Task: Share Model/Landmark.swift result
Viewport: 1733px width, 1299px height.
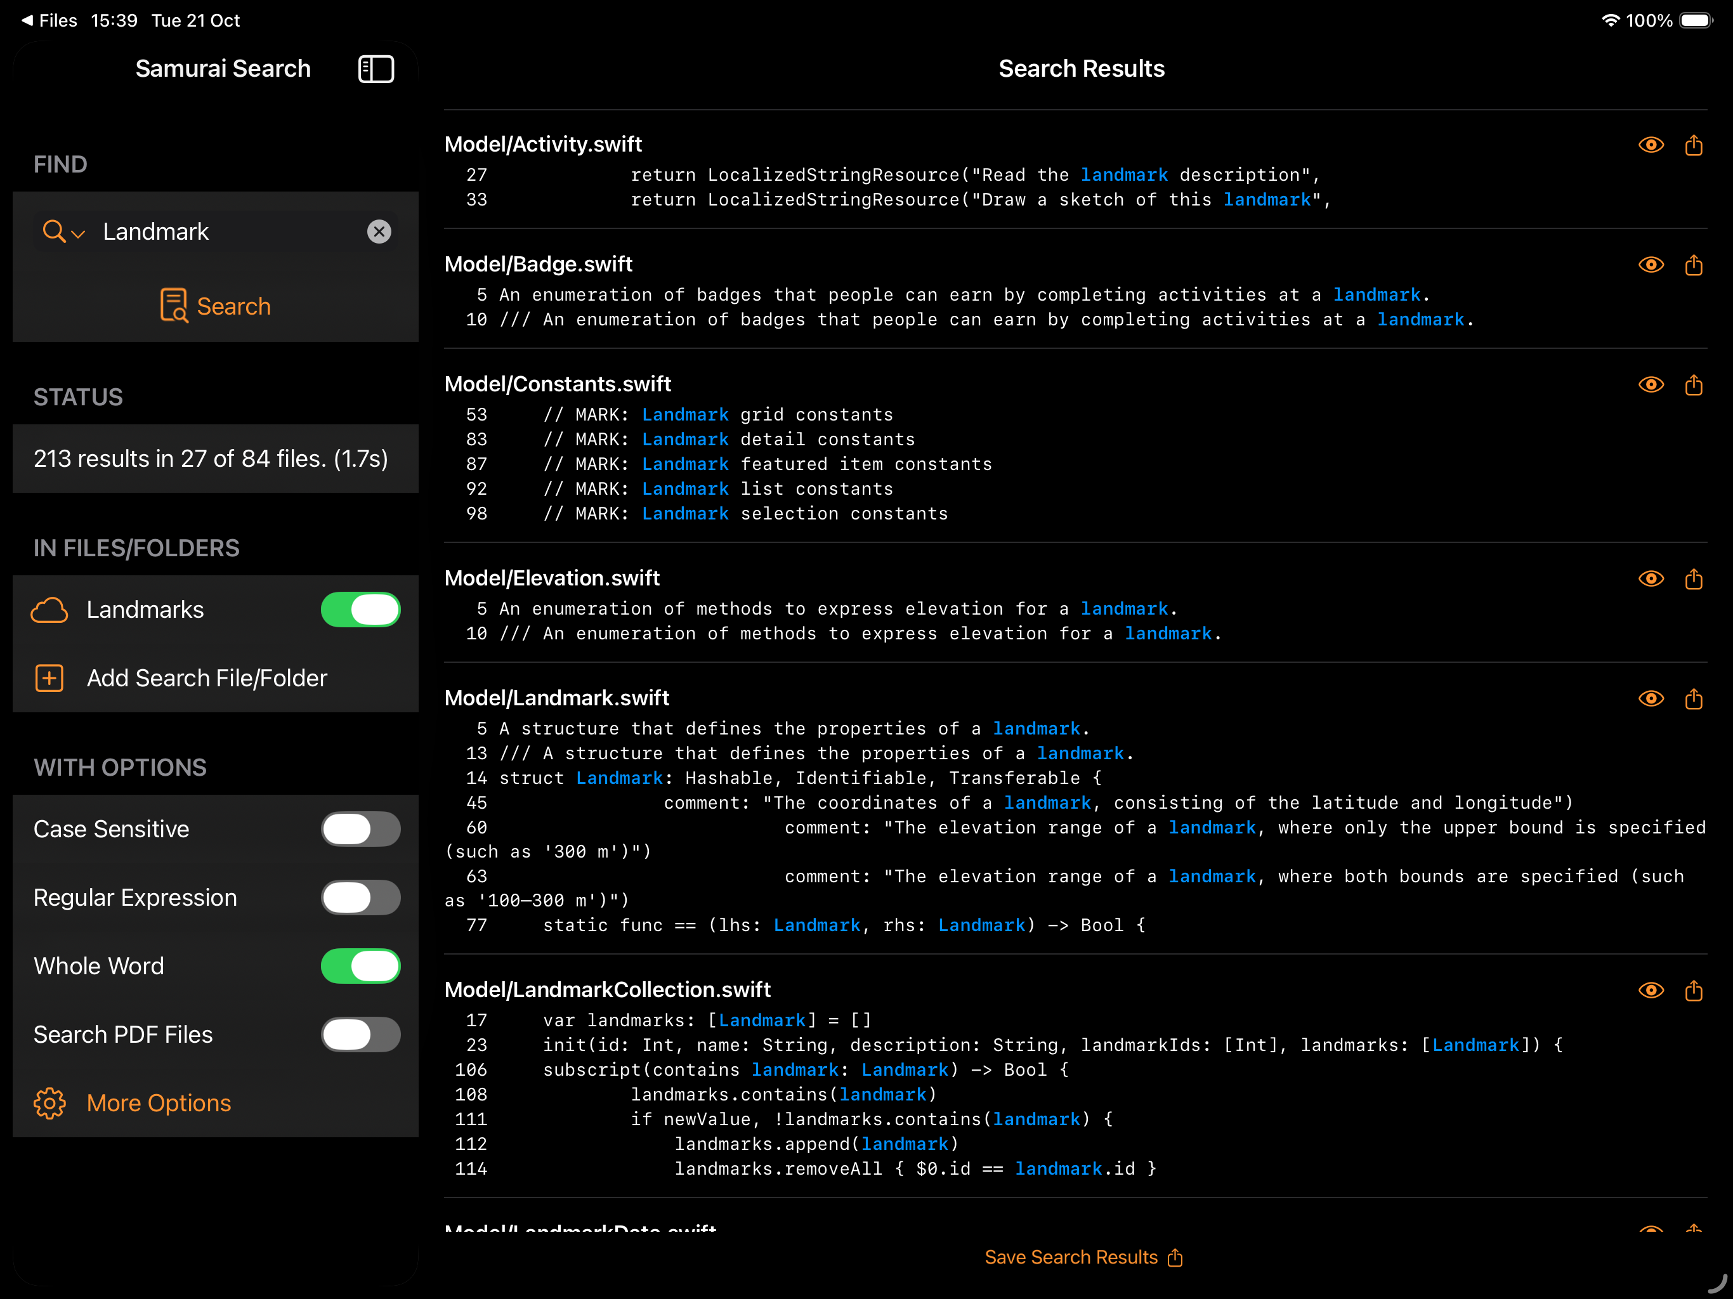Action: pos(1694,699)
